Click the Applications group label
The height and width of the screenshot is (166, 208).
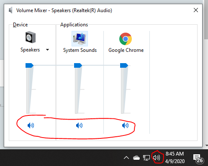coord(74,25)
